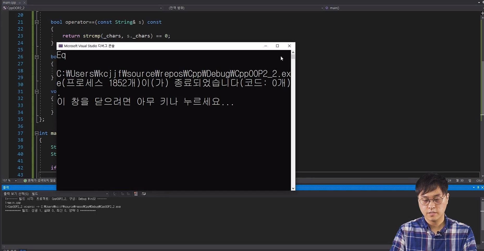The image size is (484, 251).
Task: Click the editor split-window handle icon
Action: (x=482, y=13)
